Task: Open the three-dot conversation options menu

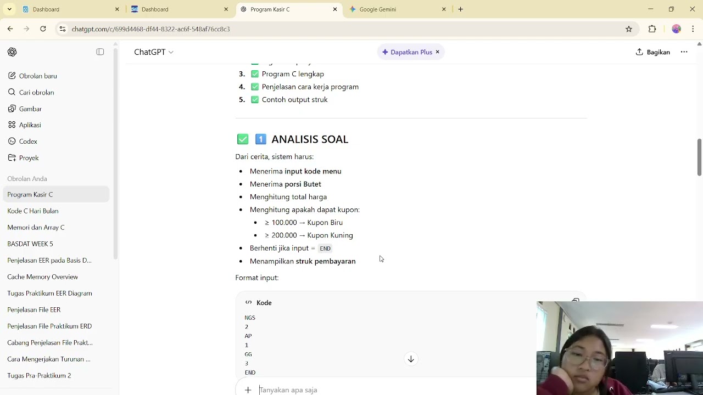Action: [x=684, y=52]
